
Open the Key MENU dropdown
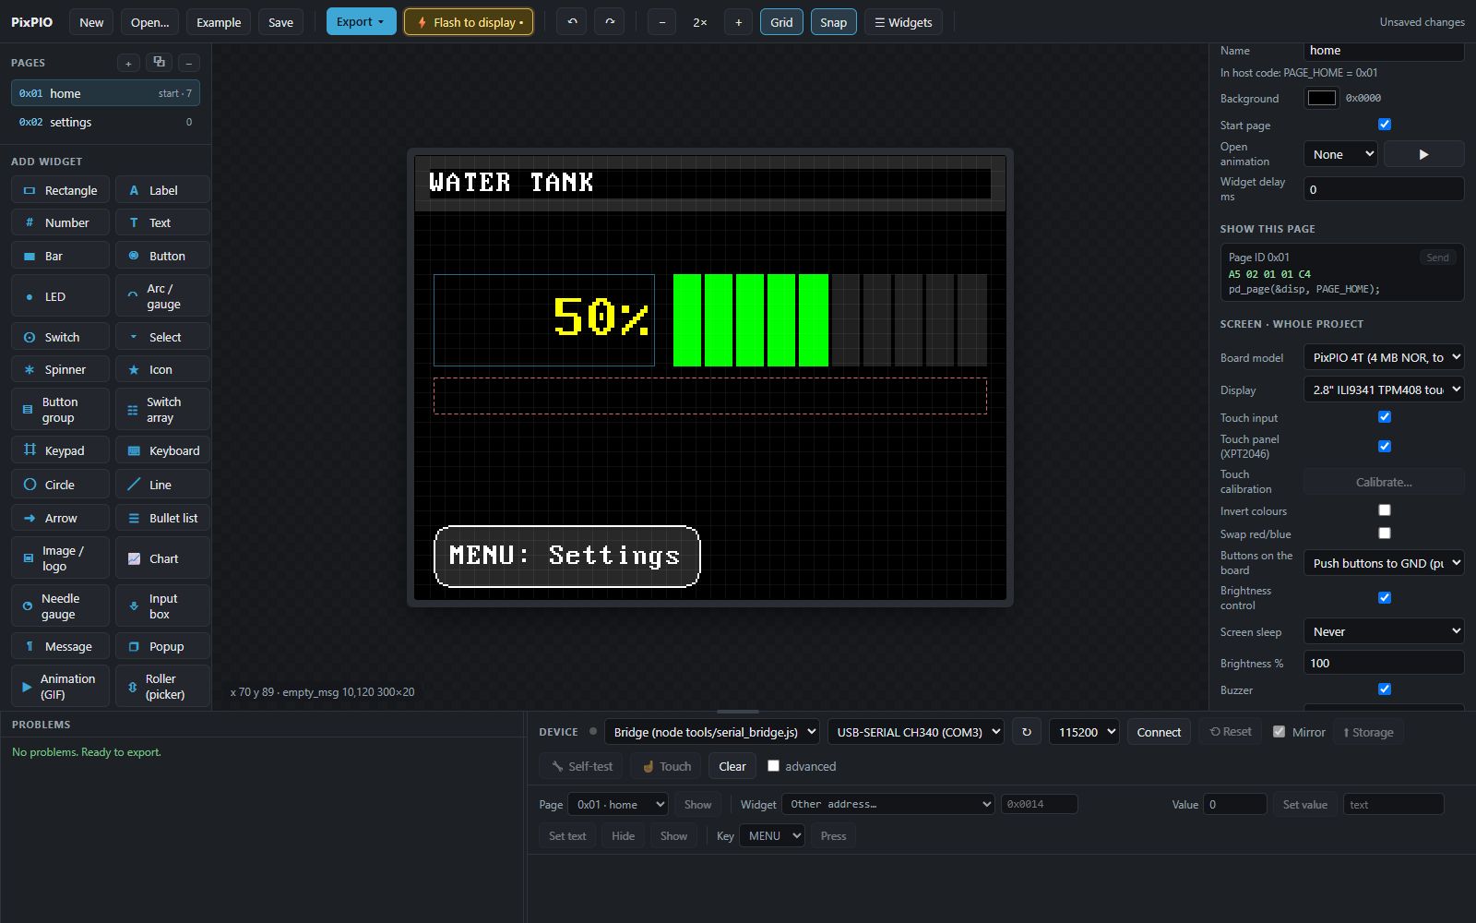point(772,836)
